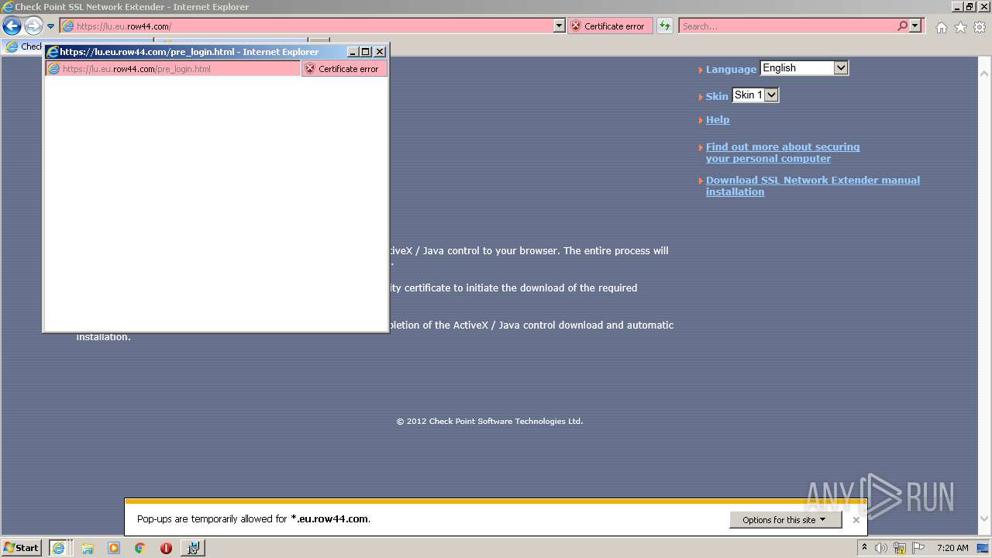Screen dimensions: 992x558
Task: Launch Chrome from the taskbar
Action: 139,548
